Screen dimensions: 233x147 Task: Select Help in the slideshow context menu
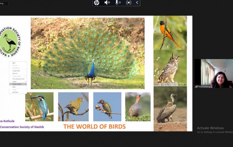pos(18,87)
